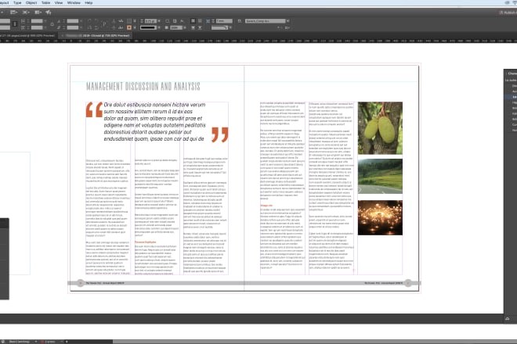Select the jackfruit photo on the right page
Image resolution: width=517 pixels, height=344 pixels.
coord(380,128)
